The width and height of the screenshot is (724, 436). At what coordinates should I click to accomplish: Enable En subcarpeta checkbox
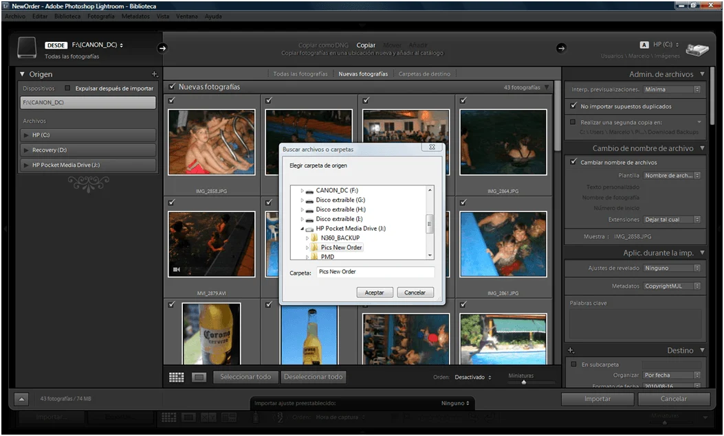(573, 364)
